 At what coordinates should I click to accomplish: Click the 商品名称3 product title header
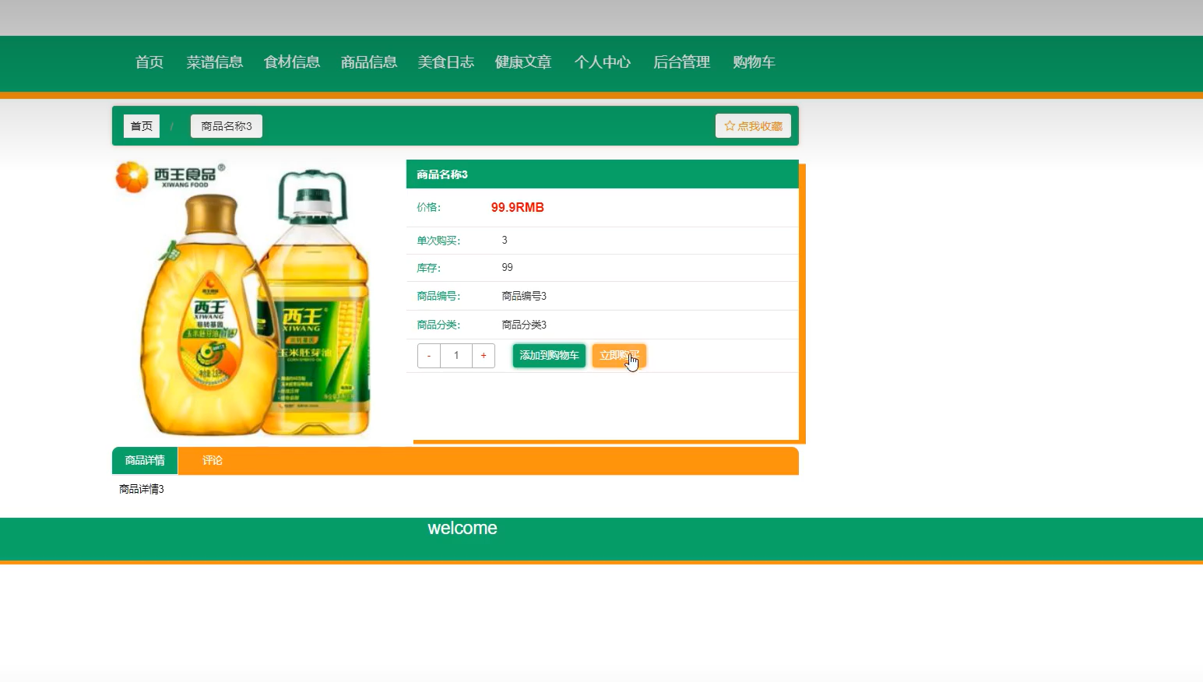pos(603,174)
